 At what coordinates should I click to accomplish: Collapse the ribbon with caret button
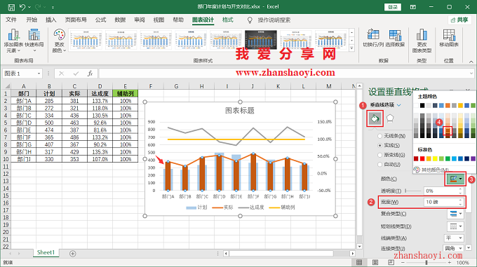(x=471, y=62)
